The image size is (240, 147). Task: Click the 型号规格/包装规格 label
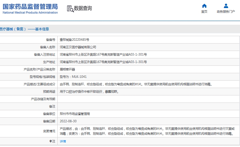pos(42,77)
